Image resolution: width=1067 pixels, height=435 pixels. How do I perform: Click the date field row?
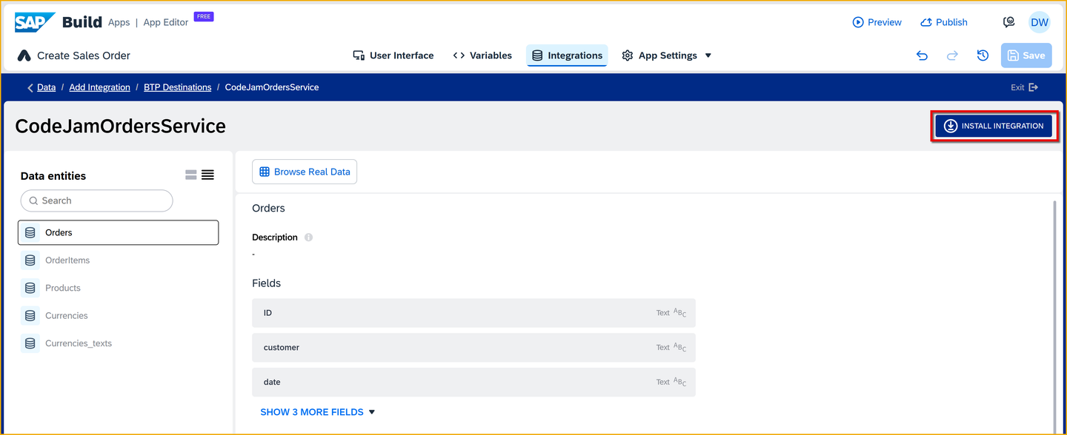click(473, 382)
